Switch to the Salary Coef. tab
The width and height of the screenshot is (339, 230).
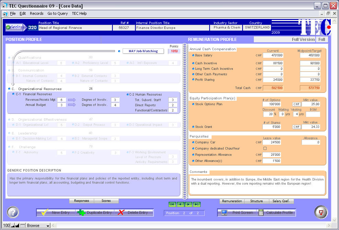pyautogui.click(x=281, y=201)
